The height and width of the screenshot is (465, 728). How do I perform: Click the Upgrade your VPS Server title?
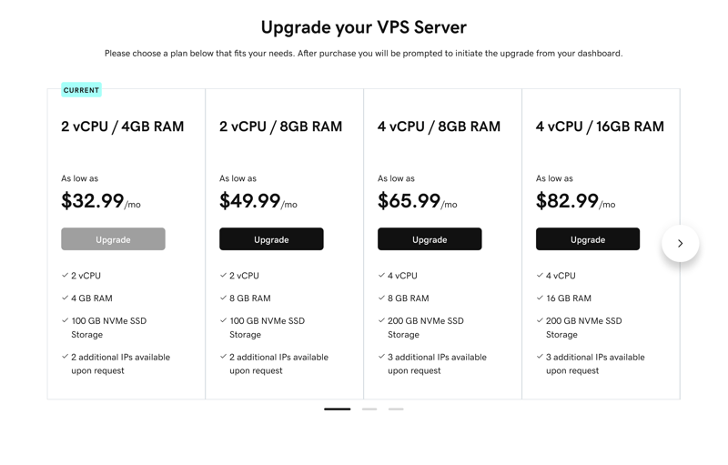tap(363, 27)
